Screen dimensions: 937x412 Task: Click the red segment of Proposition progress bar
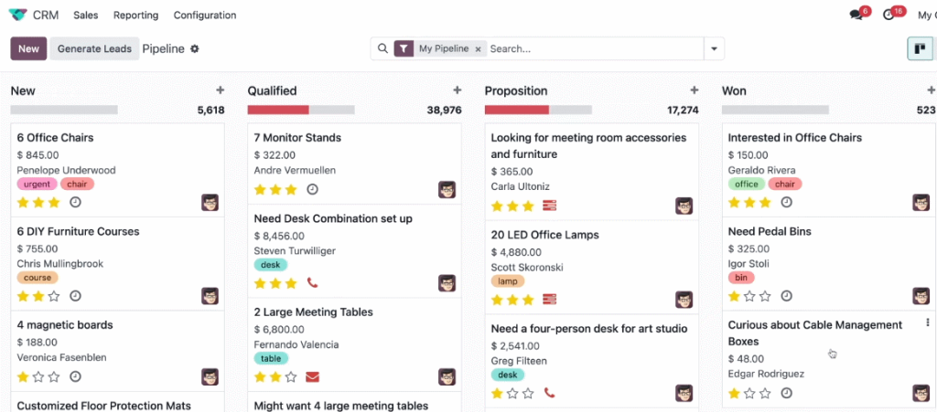click(516, 110)
